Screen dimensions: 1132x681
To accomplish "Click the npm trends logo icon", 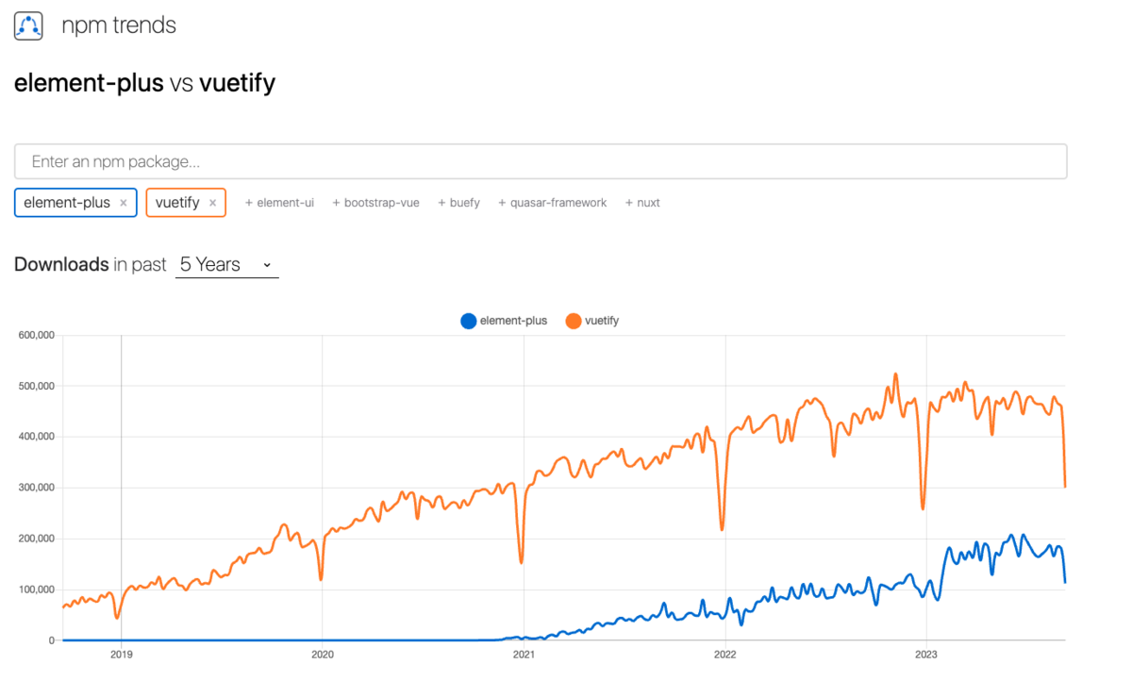I will point(28,25).
